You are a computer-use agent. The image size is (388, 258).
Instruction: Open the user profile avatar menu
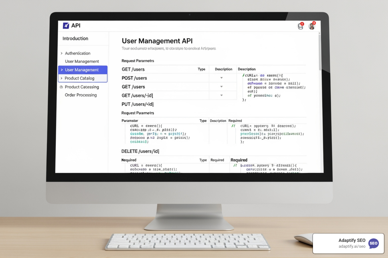click(x=312, y=26)
